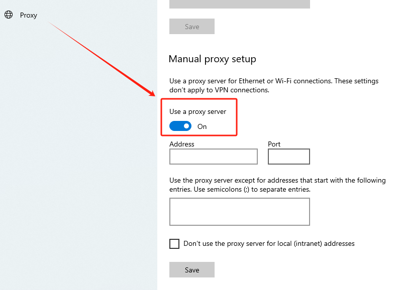The height and width of the screenshot is (290, 396).
Task: Click the Use a proxy server label text
Action: [197, 111]
